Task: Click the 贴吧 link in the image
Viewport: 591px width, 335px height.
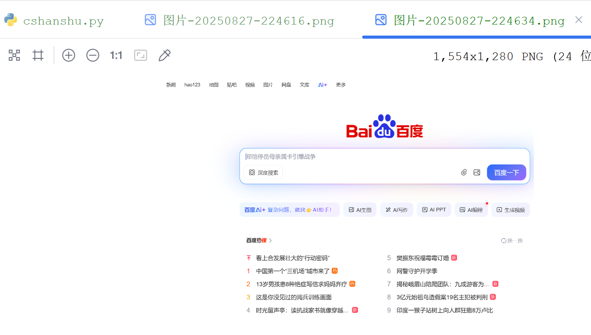Action: [232, 85]
